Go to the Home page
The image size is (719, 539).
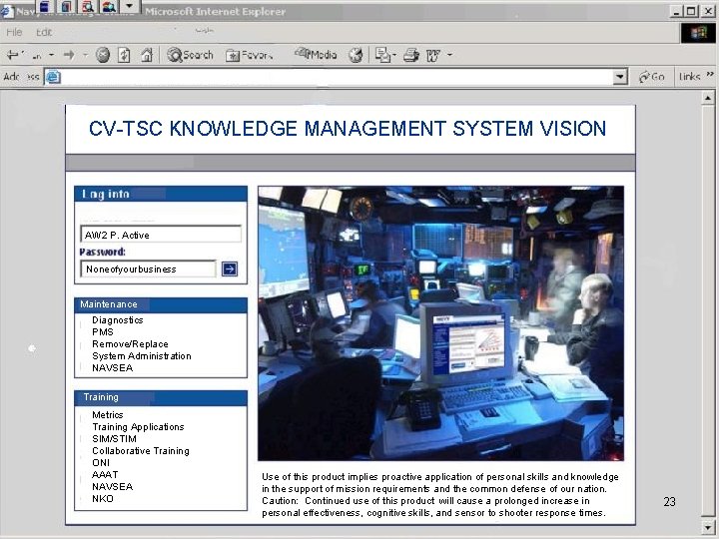point(147,56)
